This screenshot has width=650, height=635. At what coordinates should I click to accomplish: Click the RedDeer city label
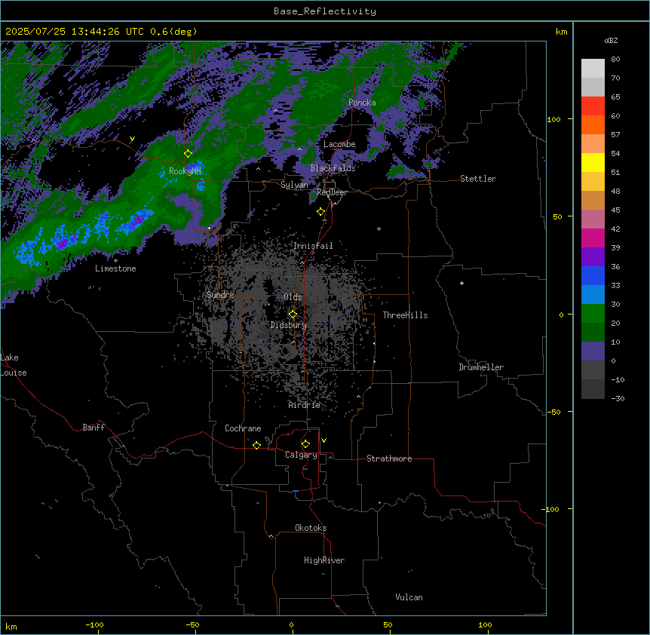click(x=332, y=192)
